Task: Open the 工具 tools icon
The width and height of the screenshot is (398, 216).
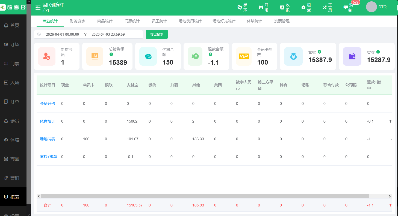Action: (x=327, y=7)
